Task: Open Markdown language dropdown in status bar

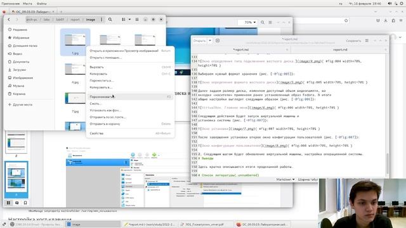Action: (285, 179)
